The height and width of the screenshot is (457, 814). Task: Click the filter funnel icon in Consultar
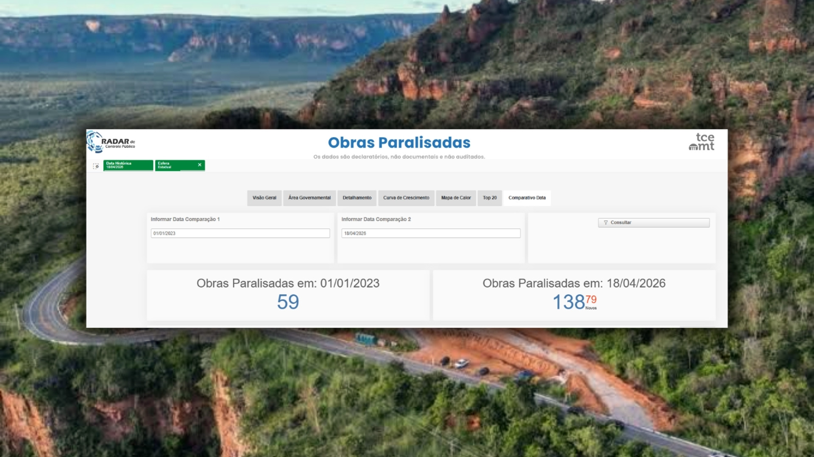(x=606, y=223)
